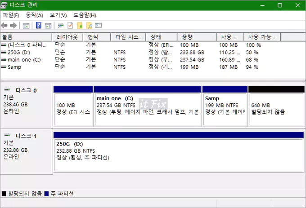
Task: Click the magnifier search toolbar icon
Action: point(89,25)
